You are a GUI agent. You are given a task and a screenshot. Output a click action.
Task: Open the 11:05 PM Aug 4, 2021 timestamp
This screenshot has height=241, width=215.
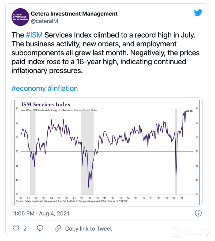[x=40, y=213]
